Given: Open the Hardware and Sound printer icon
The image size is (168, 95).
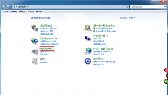Looking at the screenshot, I should coord(35,51).
